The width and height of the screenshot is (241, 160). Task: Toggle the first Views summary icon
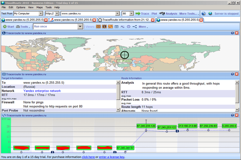pyautogui.click(x=98, y=27)
